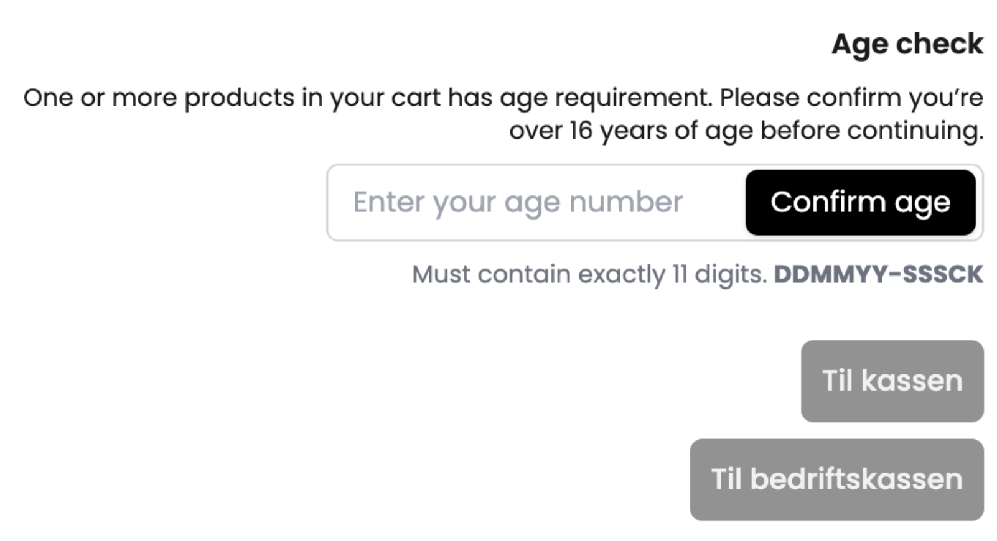This screenshot has width=997, height=541.
Task: Click the Age check heading
Action: click(907, 44)
